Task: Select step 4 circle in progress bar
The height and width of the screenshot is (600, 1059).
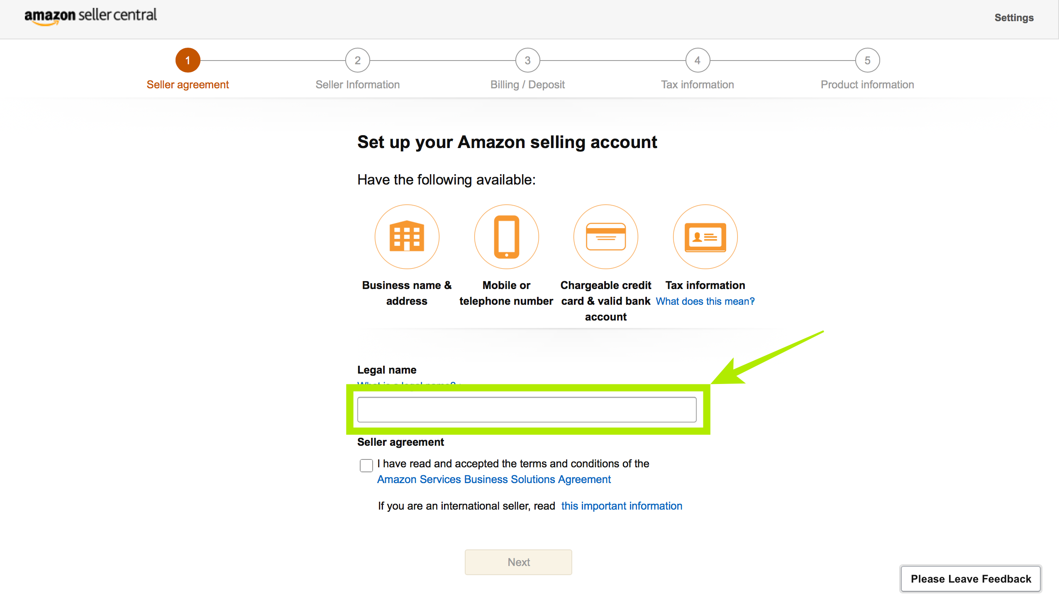Action: click(x=698, y=61)
